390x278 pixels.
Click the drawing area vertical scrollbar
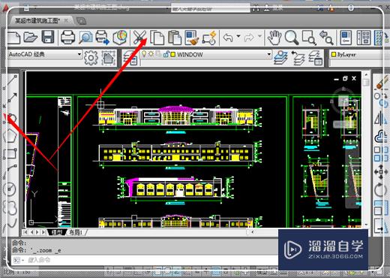coord(366,149)
